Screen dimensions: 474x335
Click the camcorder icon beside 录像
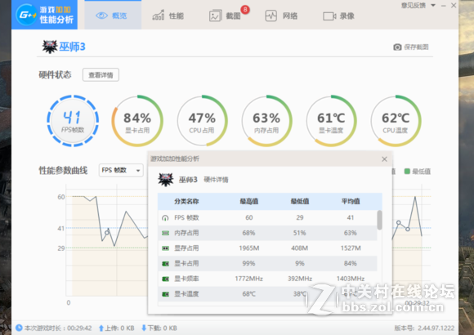329,16
